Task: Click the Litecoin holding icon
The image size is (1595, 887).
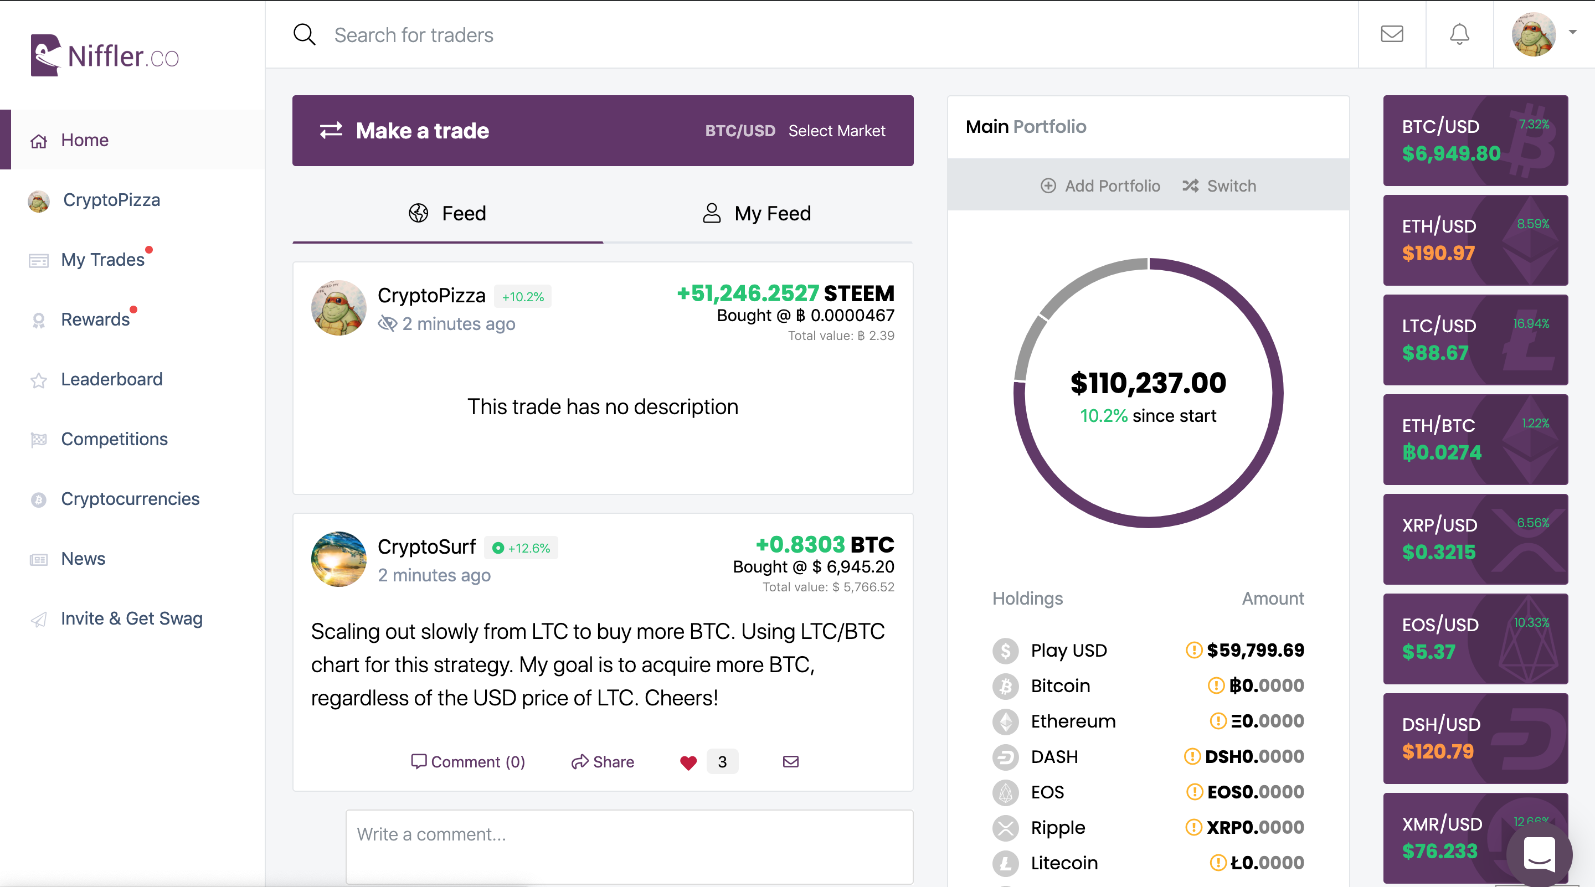Action: click(1005, 863)
